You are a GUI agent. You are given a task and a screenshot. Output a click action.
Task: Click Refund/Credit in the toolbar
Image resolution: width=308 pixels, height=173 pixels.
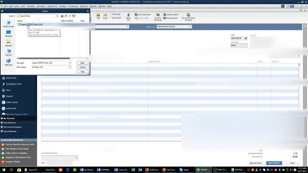pos(170,18)
